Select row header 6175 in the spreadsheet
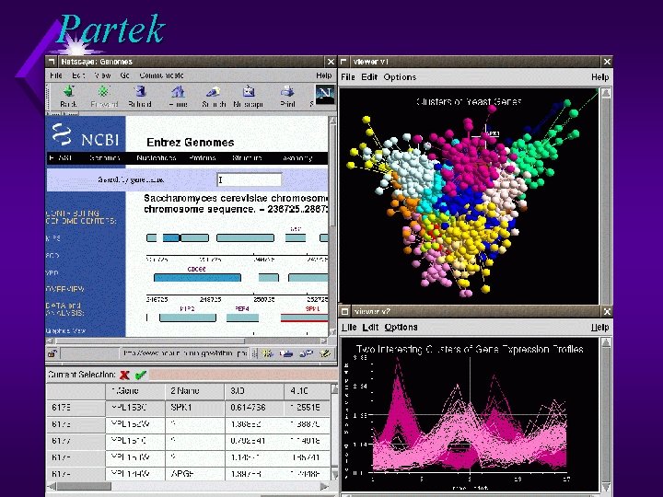663x497 pixels. click(76, 408)
